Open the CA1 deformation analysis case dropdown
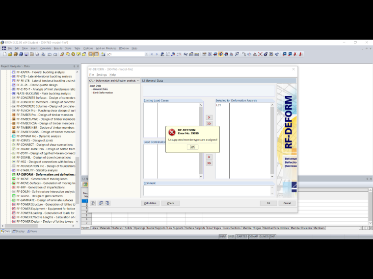This screenshot has height=279, width=373. tap(114, 81)
